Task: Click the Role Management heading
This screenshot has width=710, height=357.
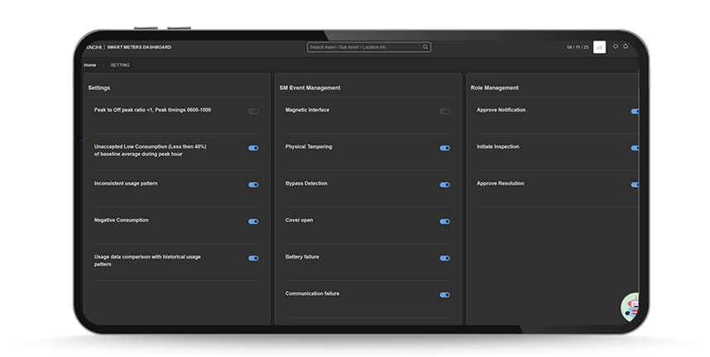Action: (495, 88)
